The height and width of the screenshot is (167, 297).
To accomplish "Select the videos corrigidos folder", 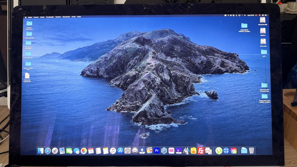I will pos(28,64).
